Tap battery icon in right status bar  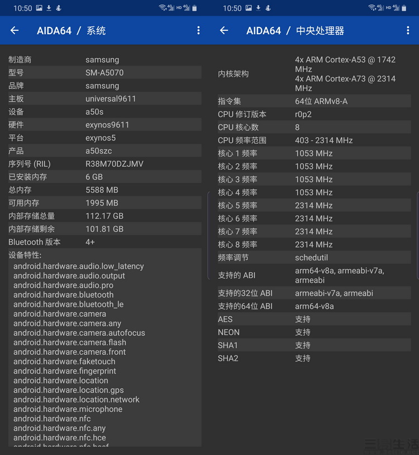tap(404, 8)
